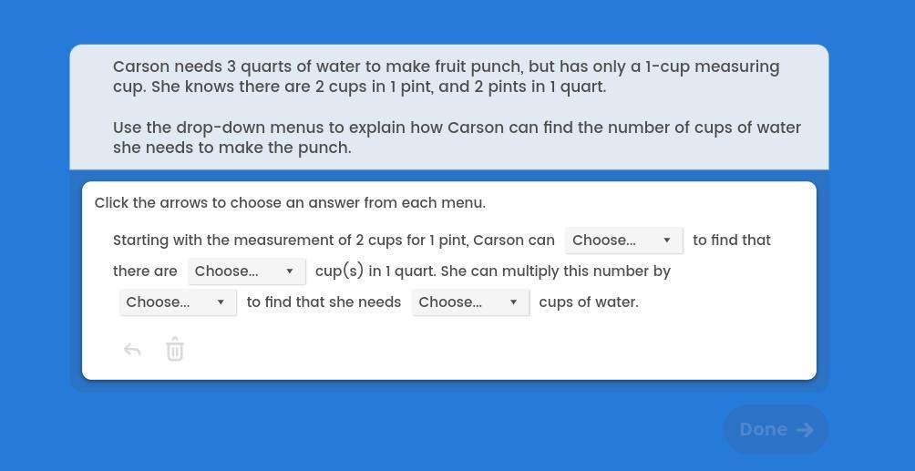This screenshot has height=471, width=915.
Task: Open the dropdown after "multiply this number by"
Action: [178, 302]
